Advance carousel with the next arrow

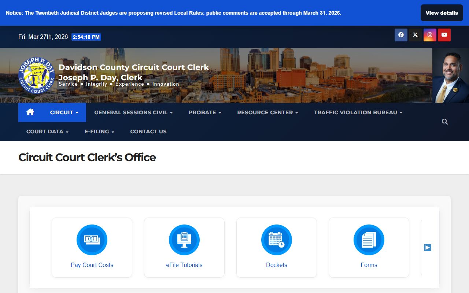click(428, 248)
